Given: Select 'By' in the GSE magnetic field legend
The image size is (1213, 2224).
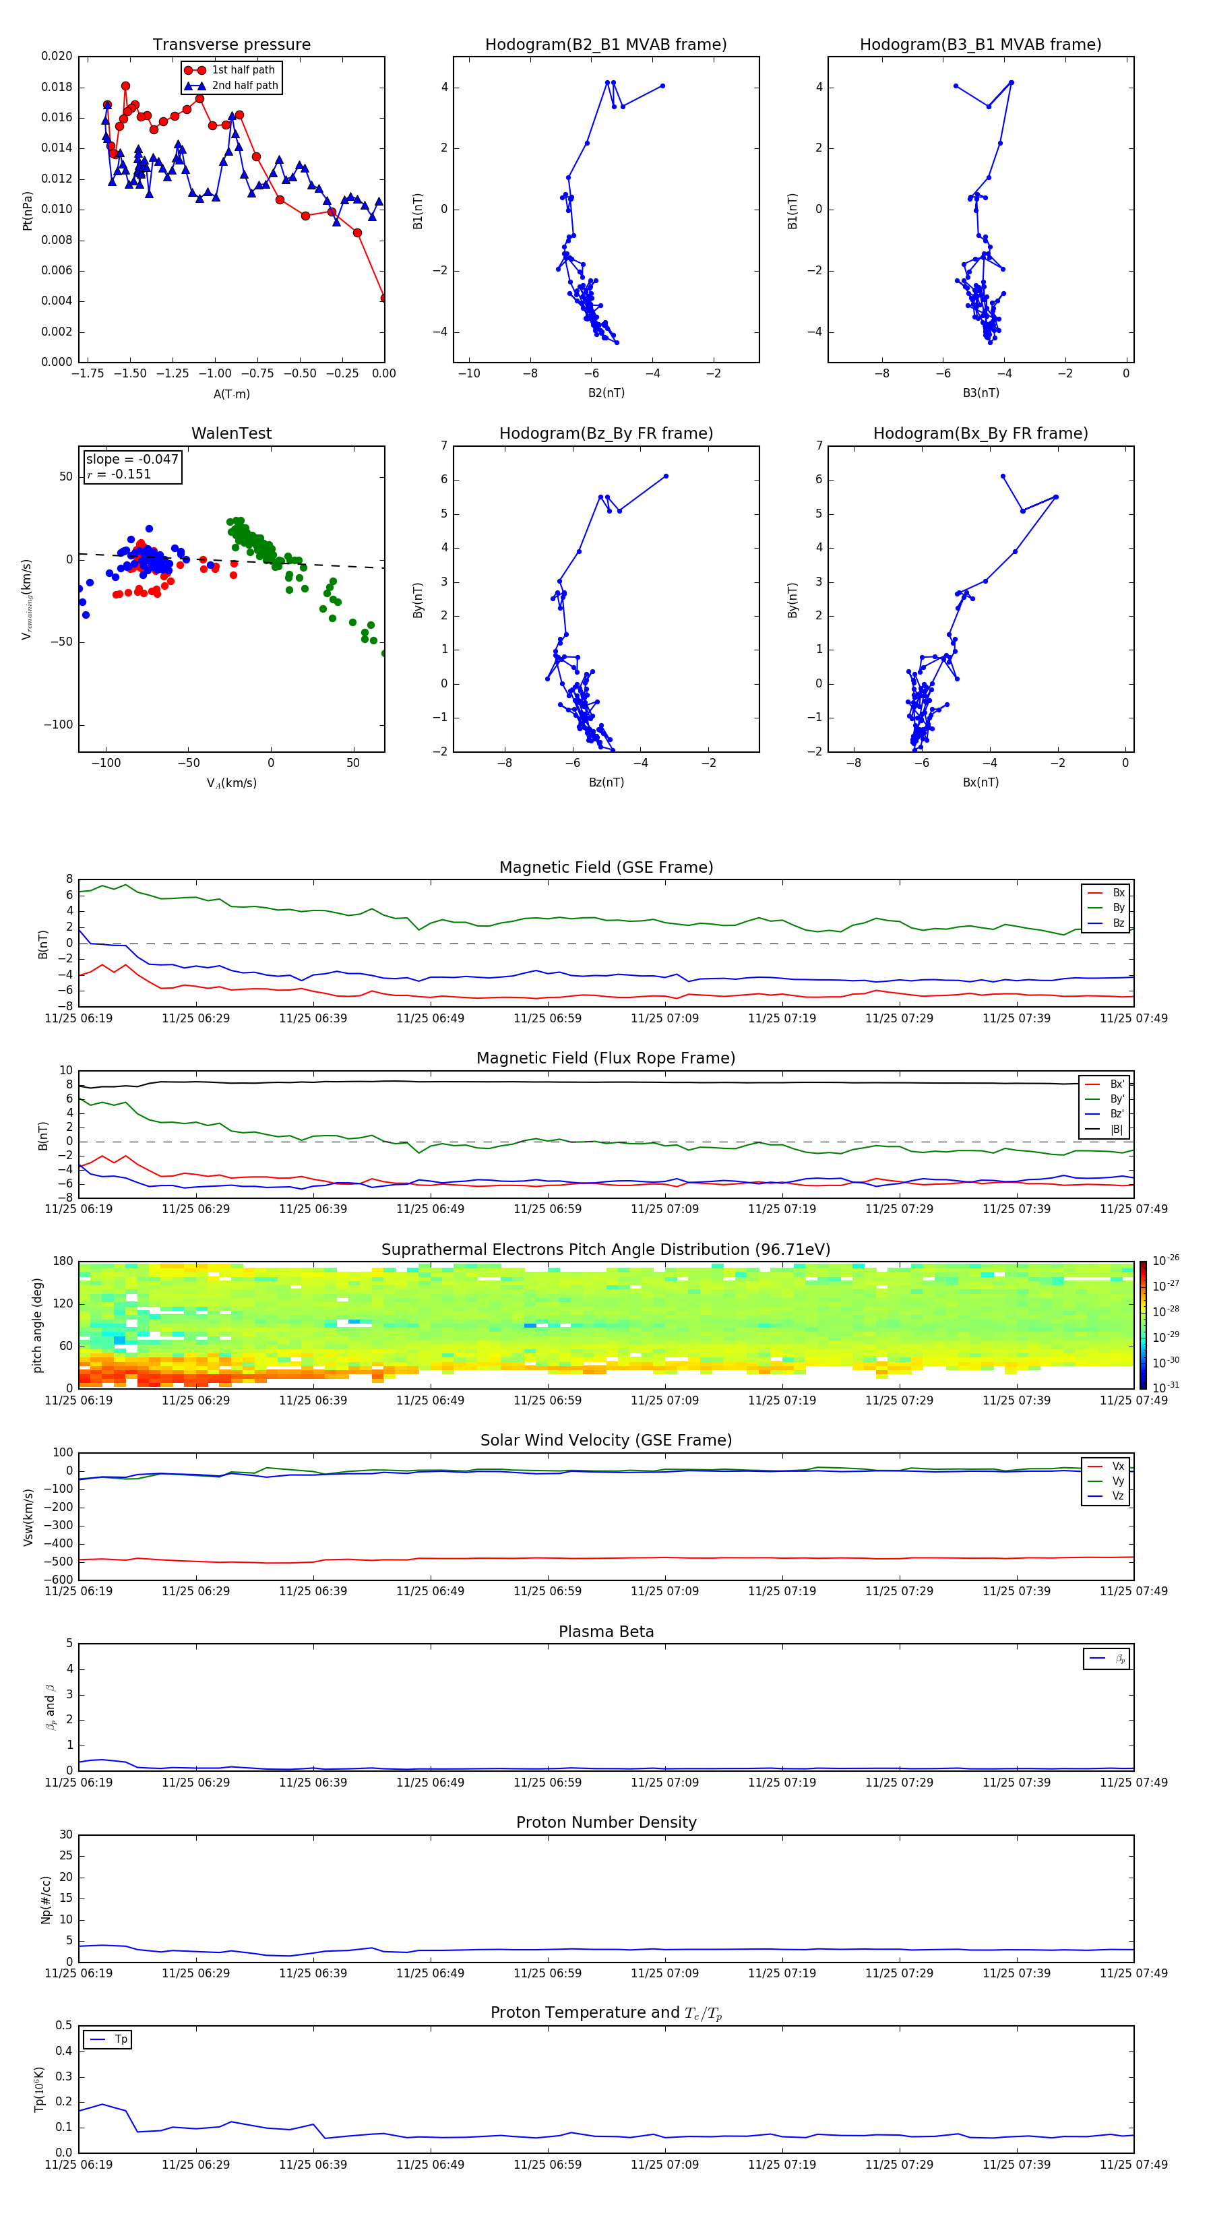Looking at the screenshot, I should click(x=1107, y=907).
